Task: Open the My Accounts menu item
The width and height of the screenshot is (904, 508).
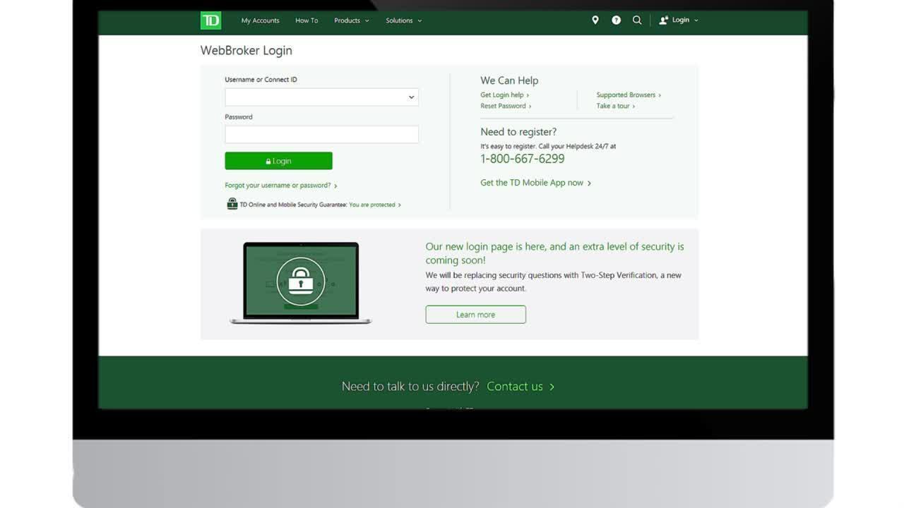Action: coord(260,20)
